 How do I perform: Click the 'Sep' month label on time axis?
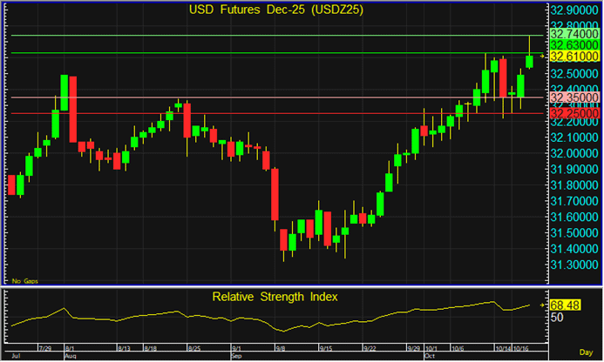pos(237,356)
